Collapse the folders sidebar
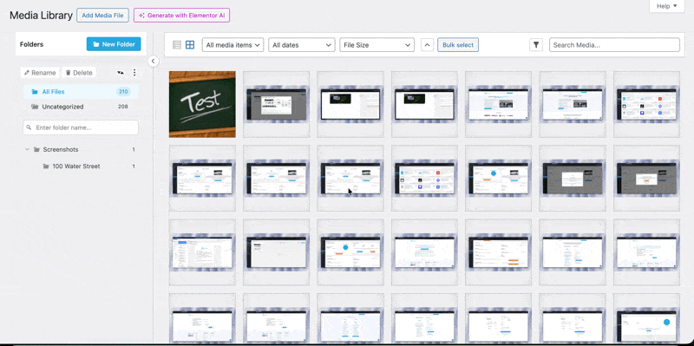Viewport: 694px width, 346px height. click(x=153, y=61)
